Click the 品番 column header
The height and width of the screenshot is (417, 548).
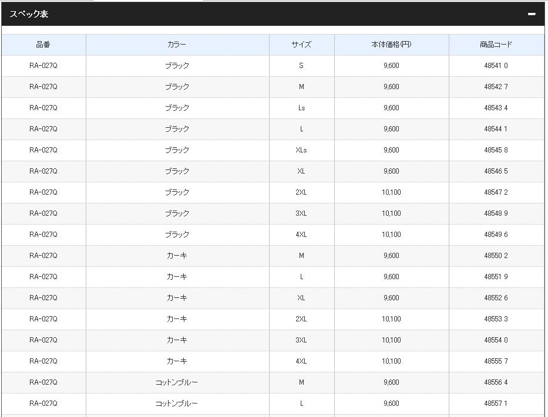(43, 45)
